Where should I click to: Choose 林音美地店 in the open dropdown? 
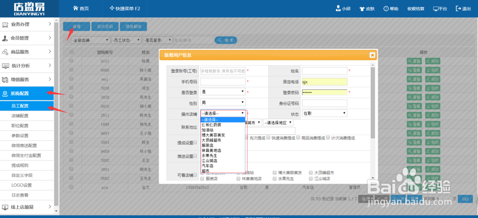(223, 150)
